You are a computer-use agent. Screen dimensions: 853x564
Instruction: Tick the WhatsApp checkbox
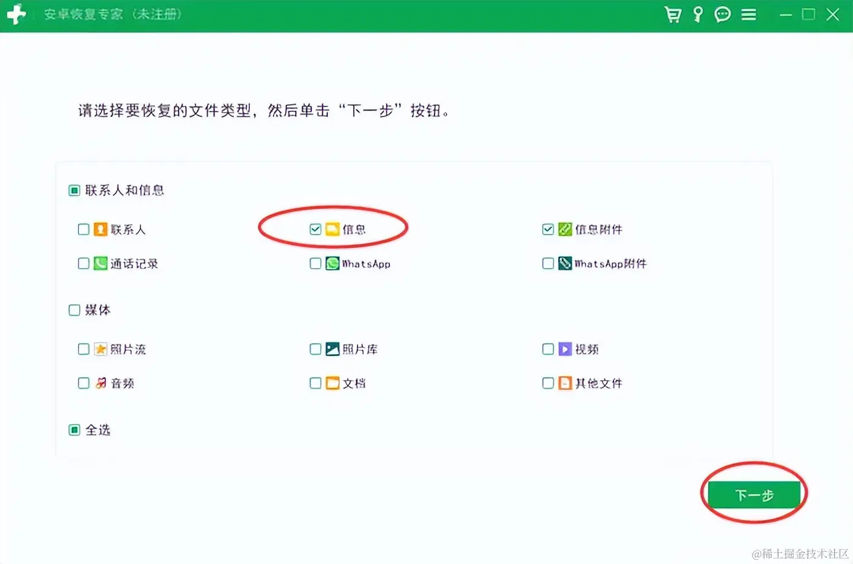[x=315, y=264]
